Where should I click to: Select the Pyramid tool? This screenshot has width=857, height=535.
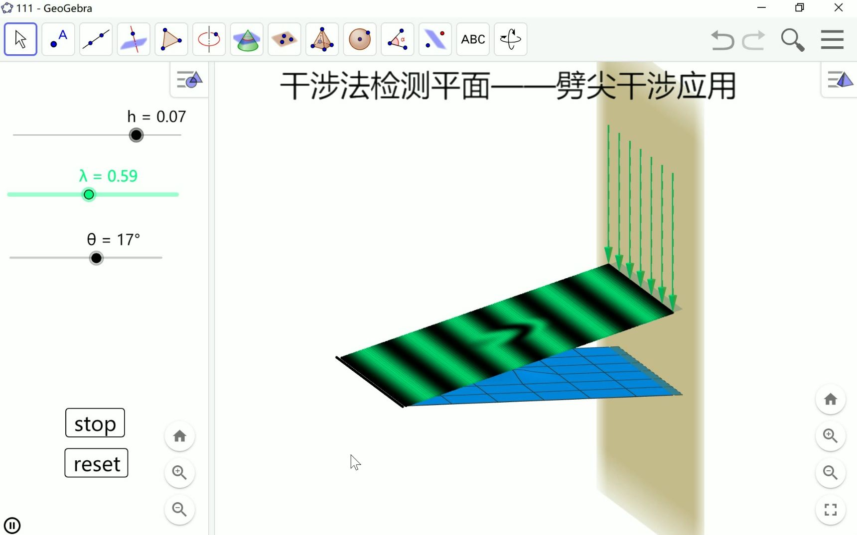pos(322,39)
